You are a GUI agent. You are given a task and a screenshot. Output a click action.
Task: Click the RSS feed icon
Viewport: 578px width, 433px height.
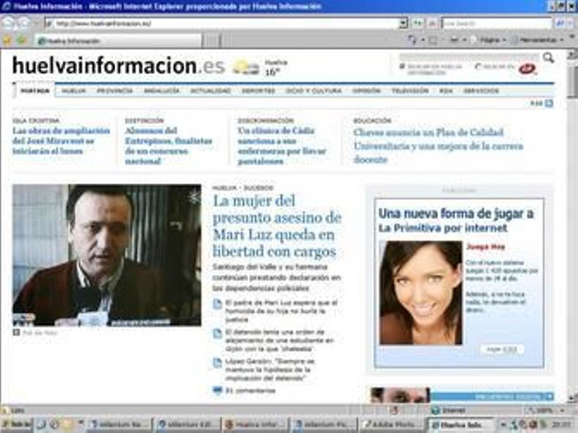tap(549, 104)
